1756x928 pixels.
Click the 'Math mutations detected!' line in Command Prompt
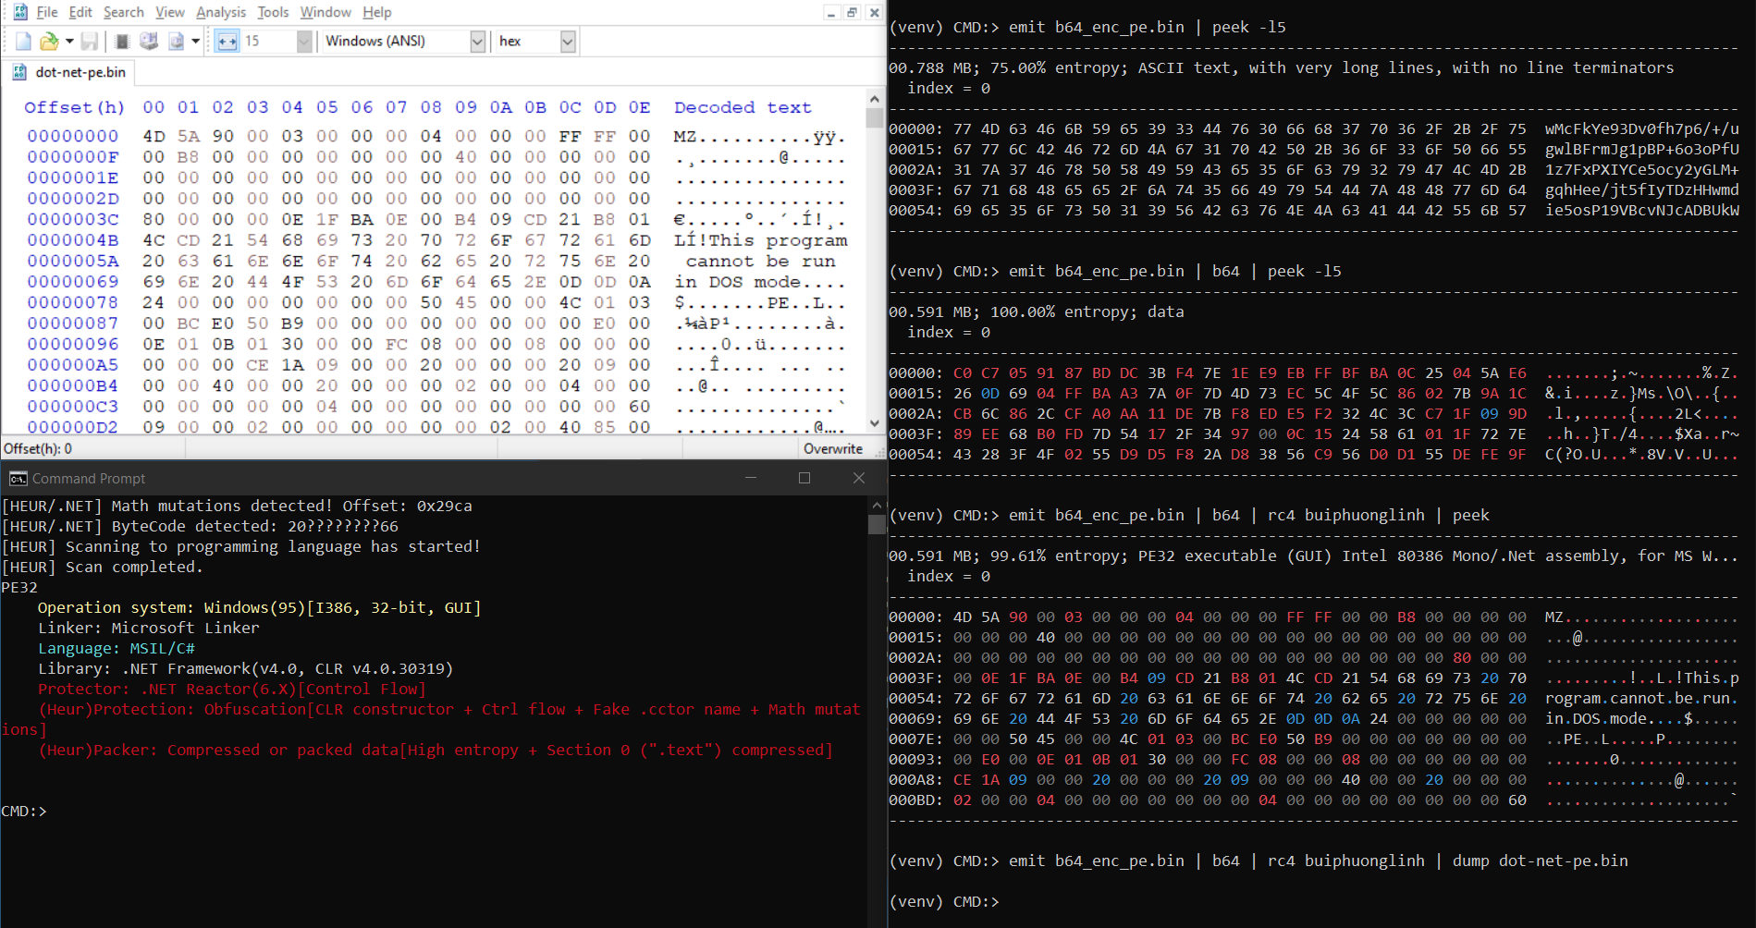coord(237,506)
